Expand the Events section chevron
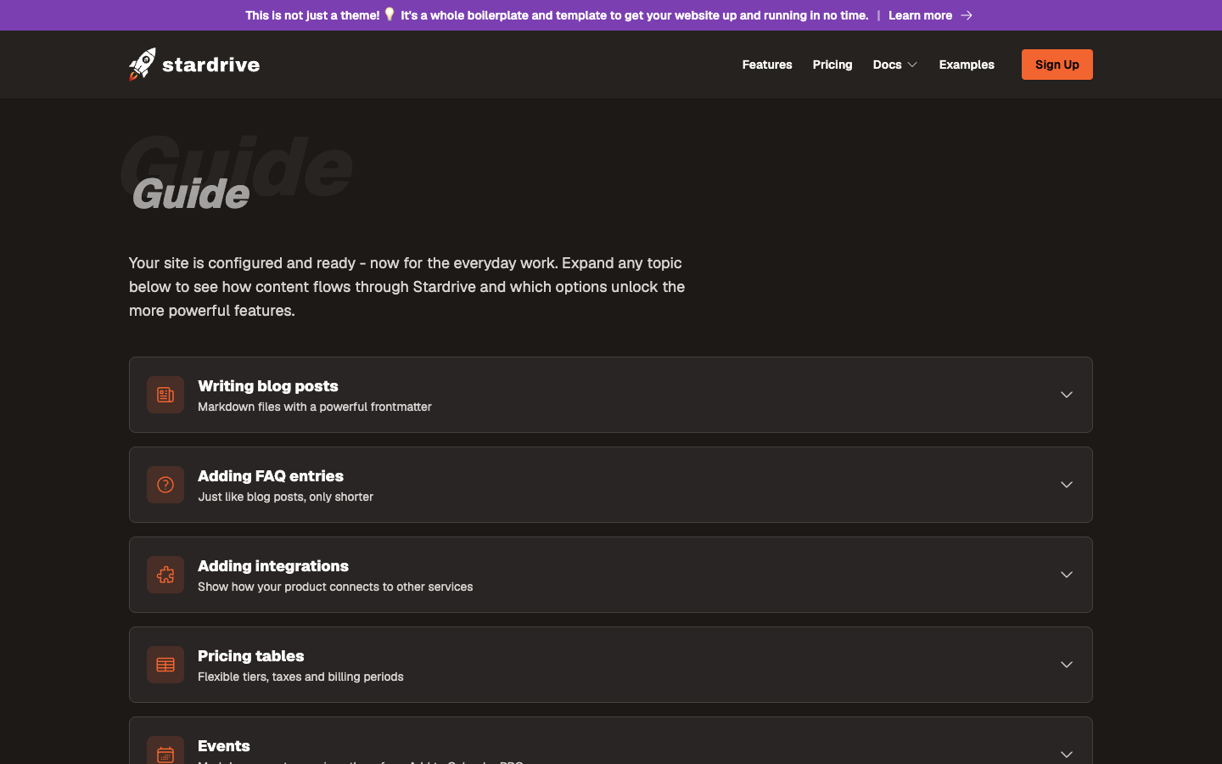Viewport: 1222px width, 764px height. (1067, 754)
